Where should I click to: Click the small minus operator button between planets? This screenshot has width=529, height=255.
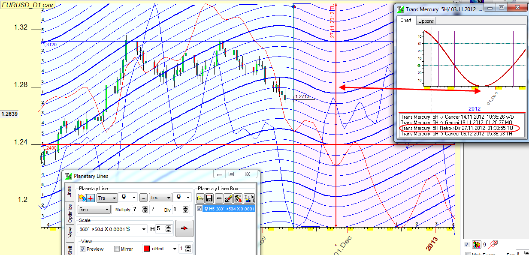[143, 198]
